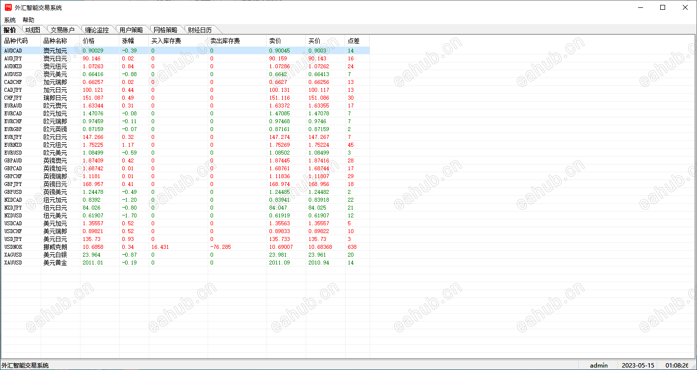This screenshot has width=697, height=370.
Task: Select the XAUUSD symbol code
Action: [x=13, y=263]
